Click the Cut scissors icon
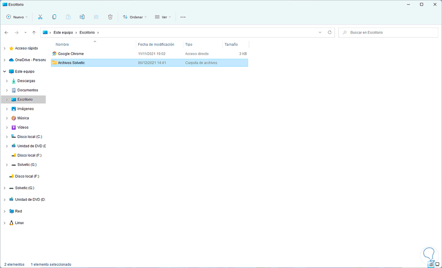 pyautogui.click(x=41, y=17)
